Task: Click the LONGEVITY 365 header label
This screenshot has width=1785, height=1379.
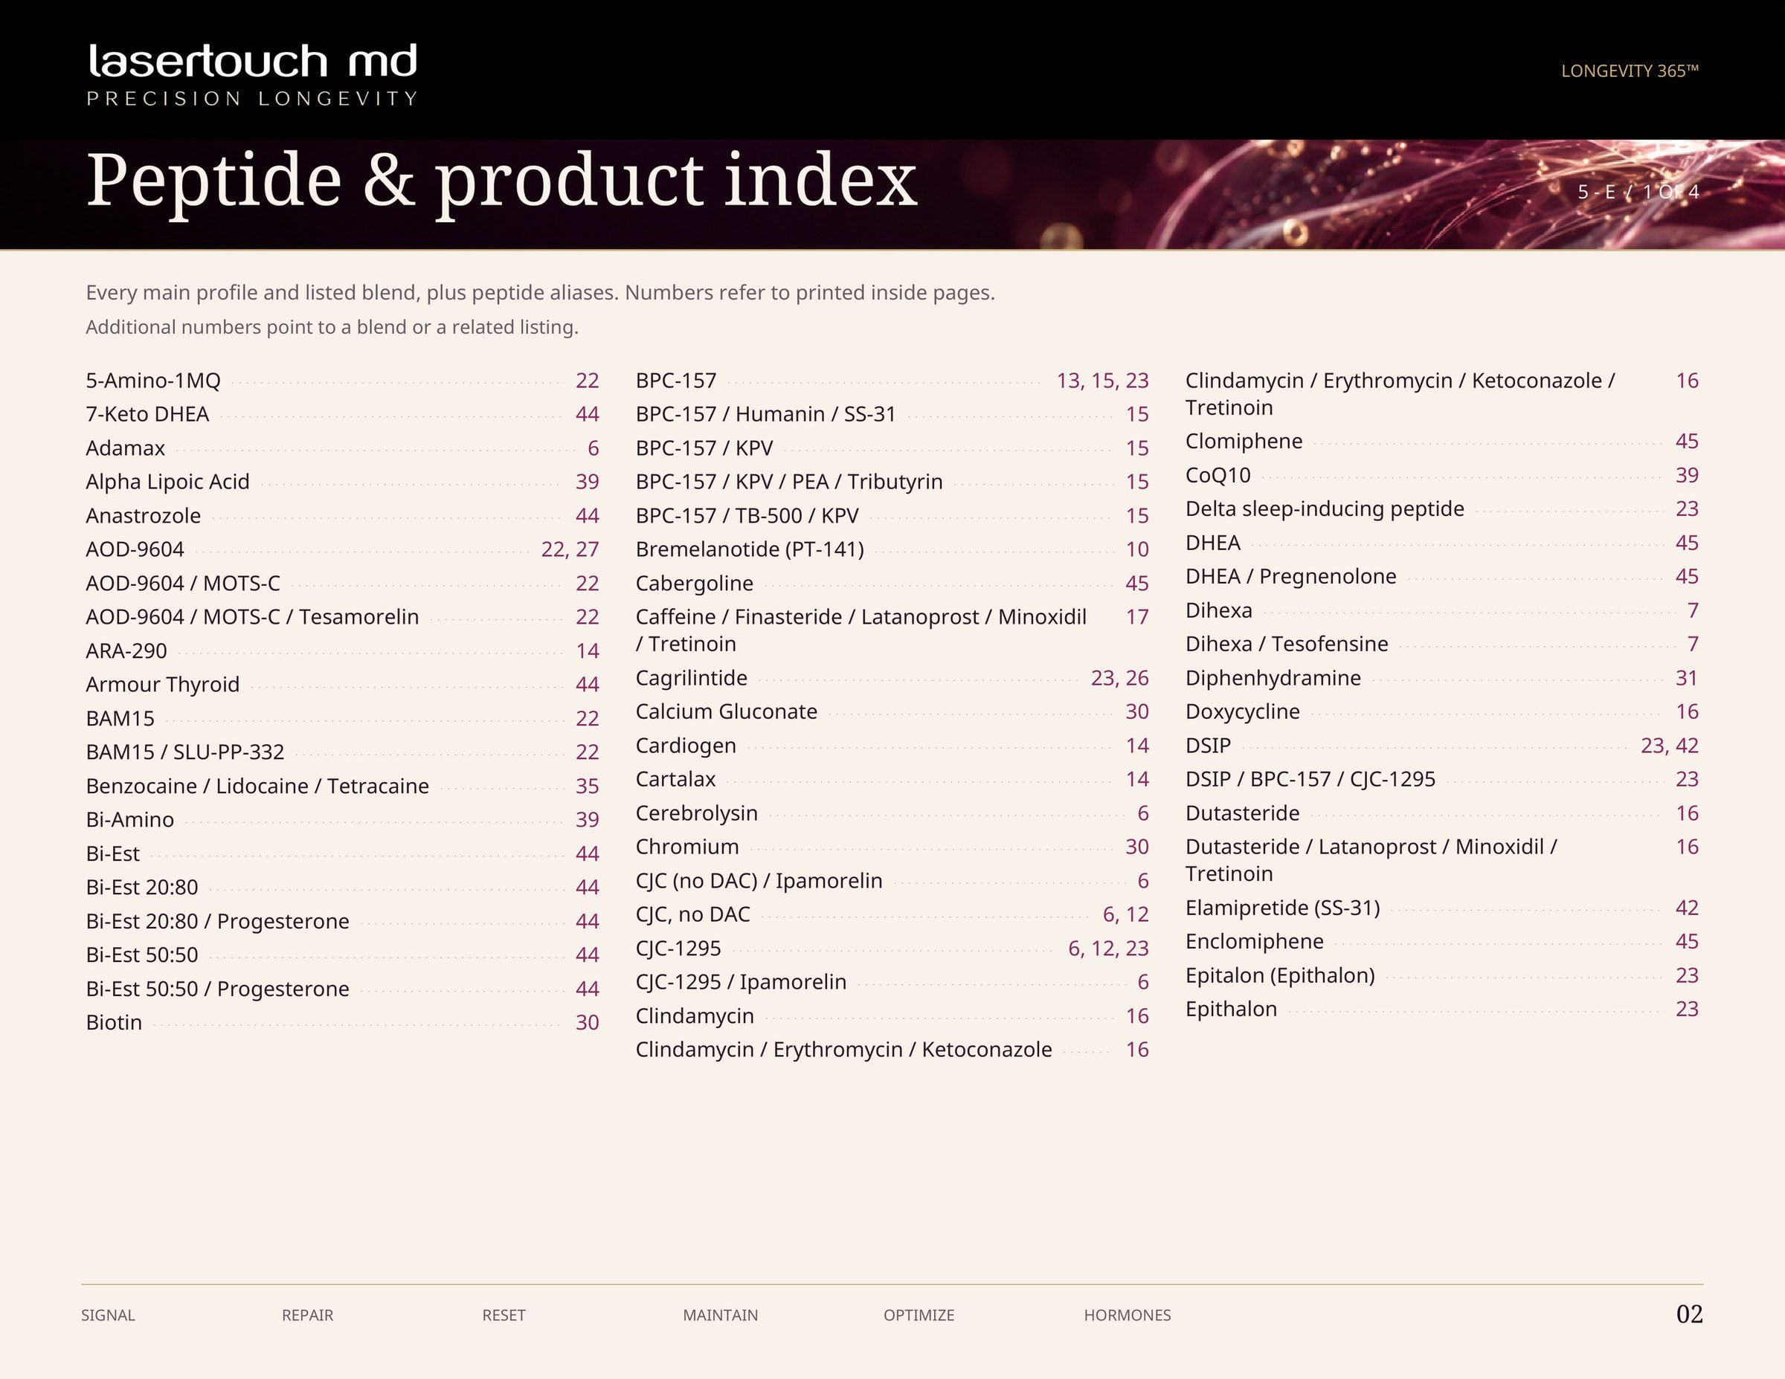Action: [x=1630, y=71]
